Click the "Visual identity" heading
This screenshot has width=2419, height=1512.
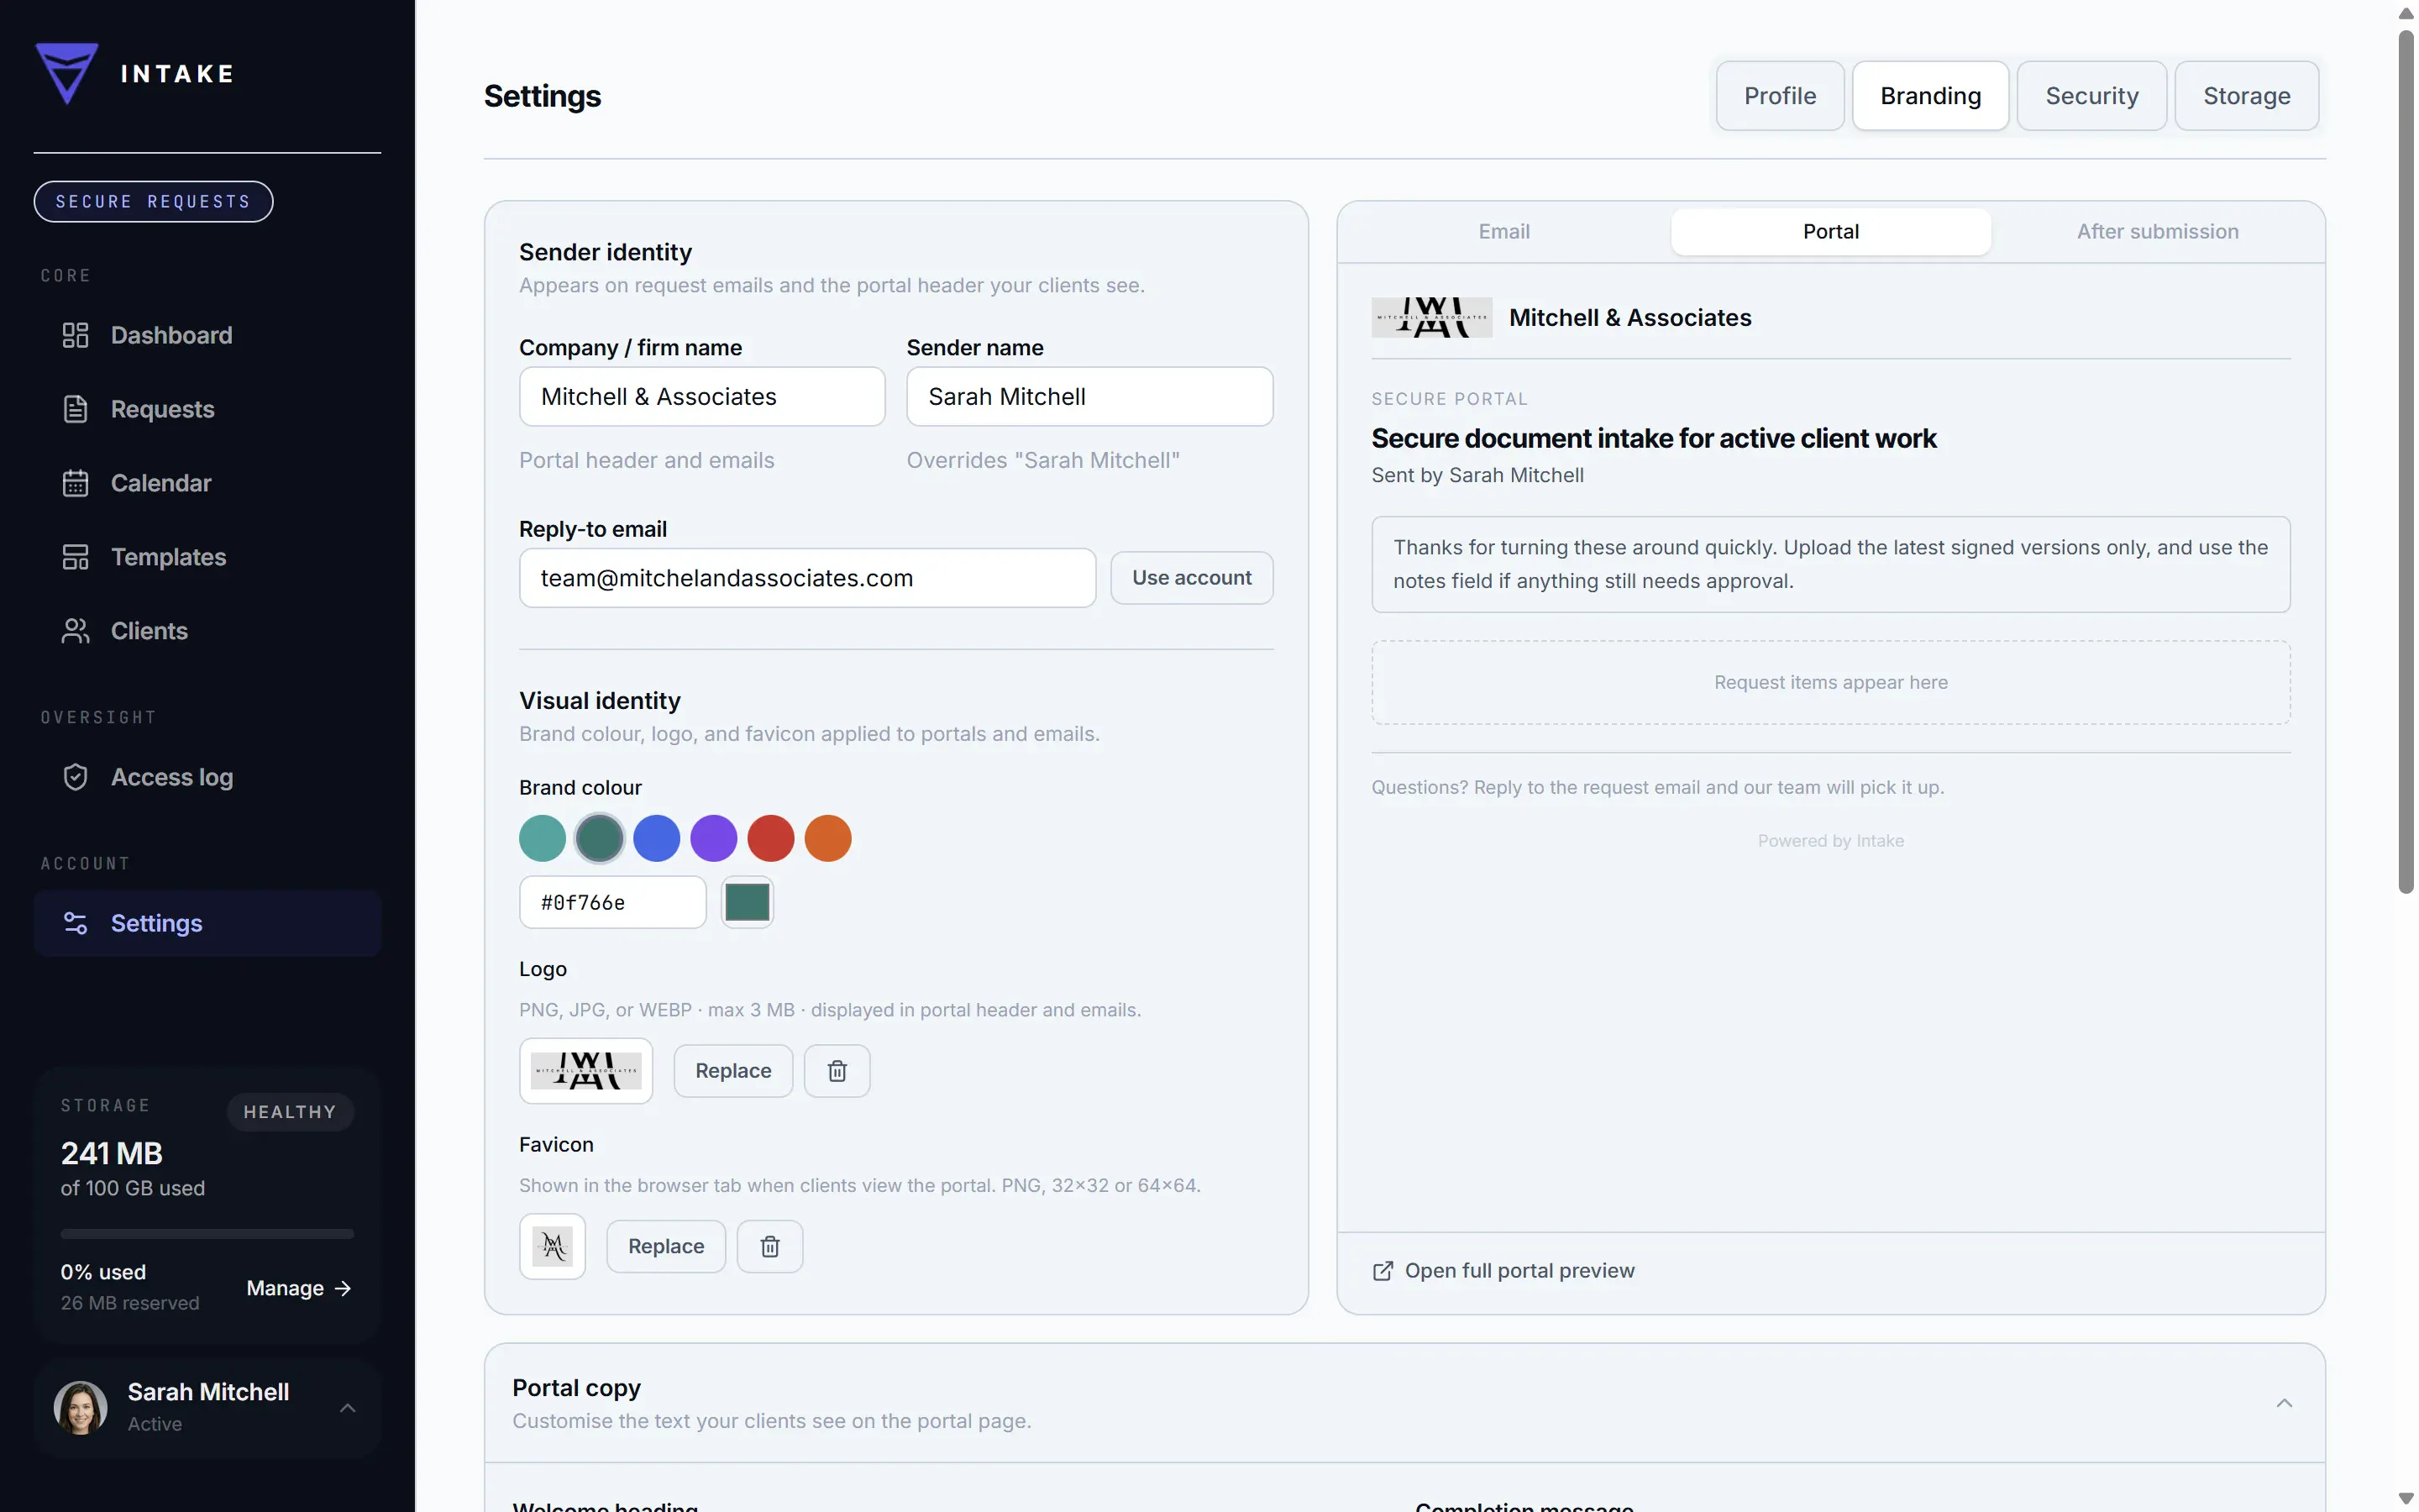[600, 701]
